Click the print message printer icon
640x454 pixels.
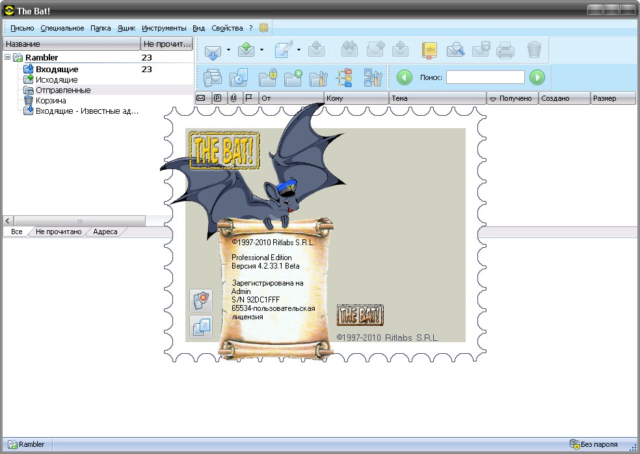505,51
